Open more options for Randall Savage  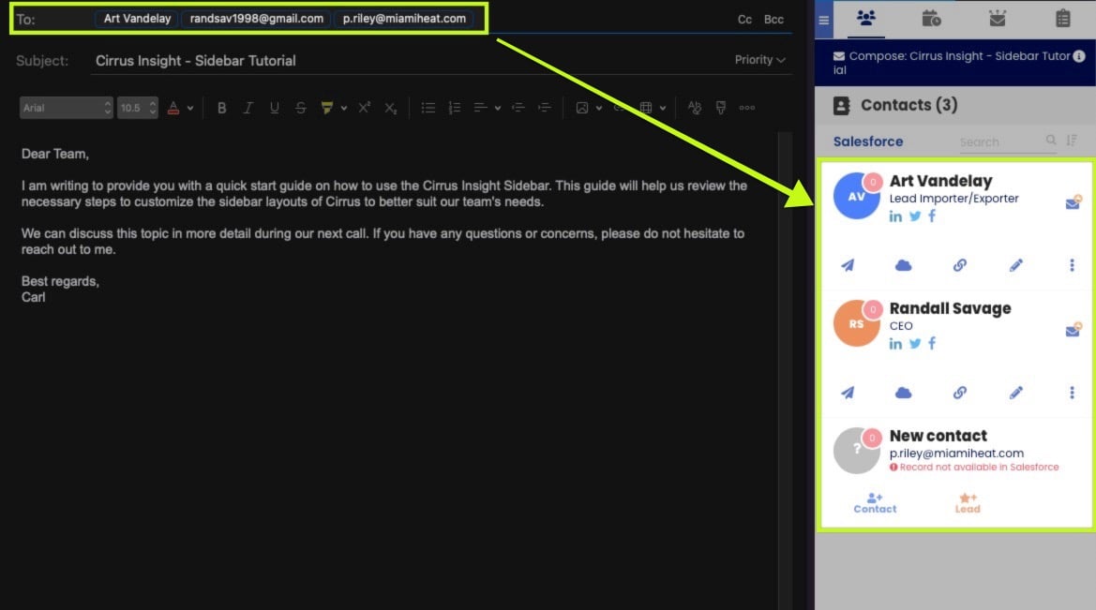click(x=1072, y=393)
